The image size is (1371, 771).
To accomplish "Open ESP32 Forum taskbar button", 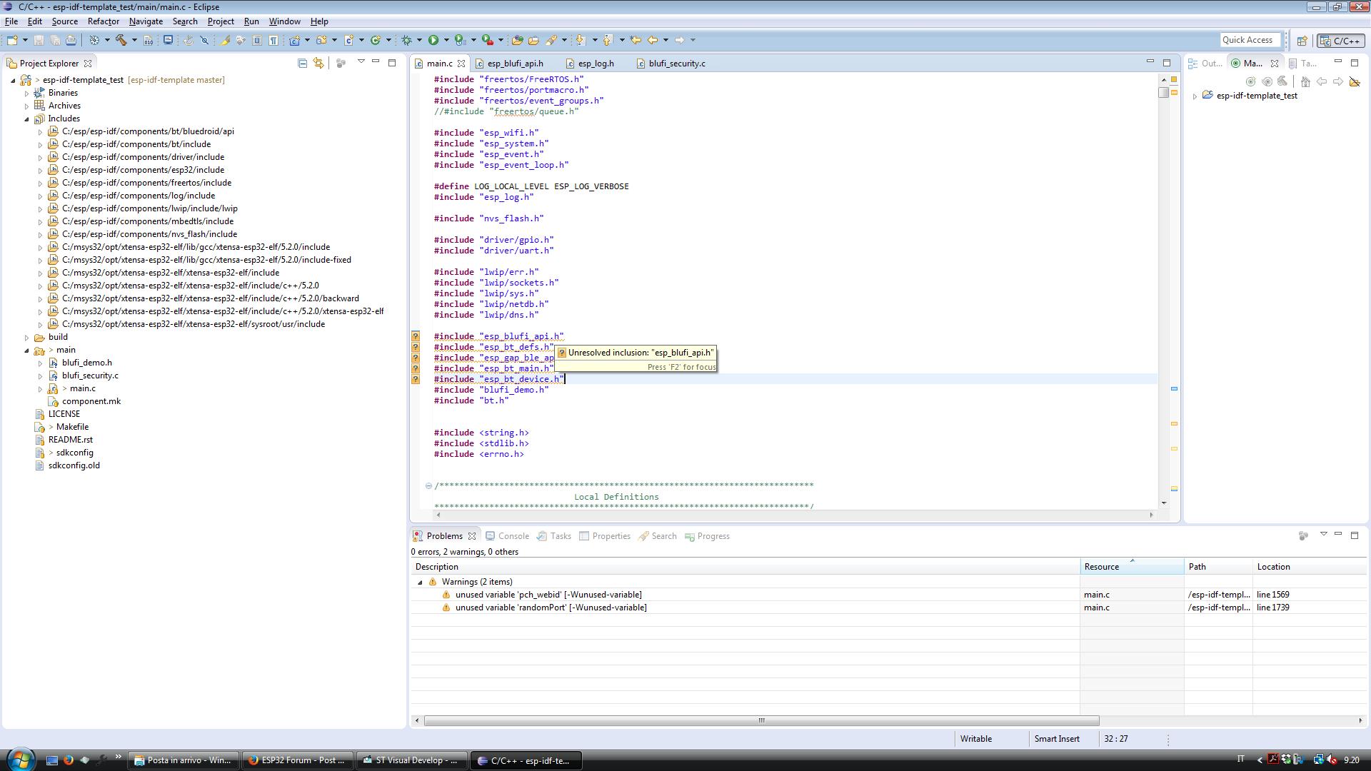I will [x=296, y=760].
